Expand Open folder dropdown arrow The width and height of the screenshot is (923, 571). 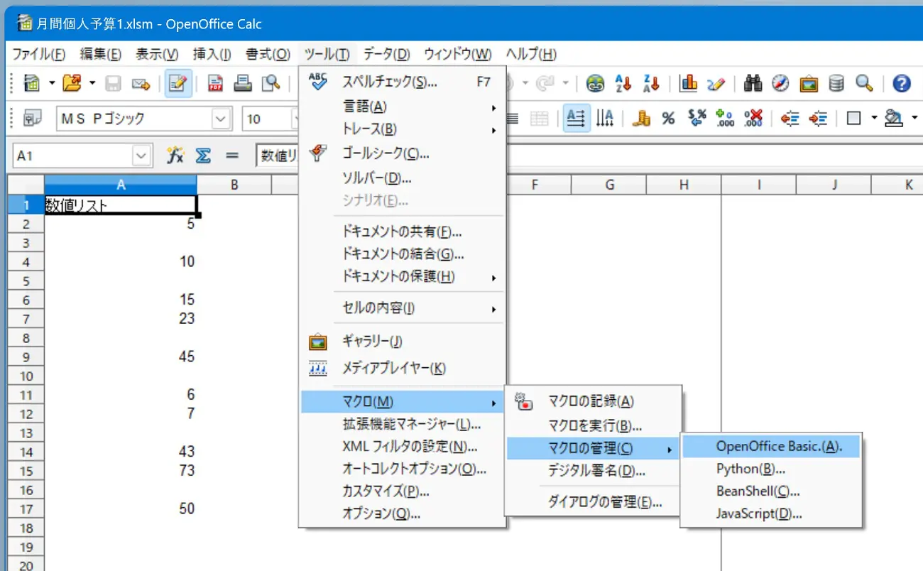[92, 83]
